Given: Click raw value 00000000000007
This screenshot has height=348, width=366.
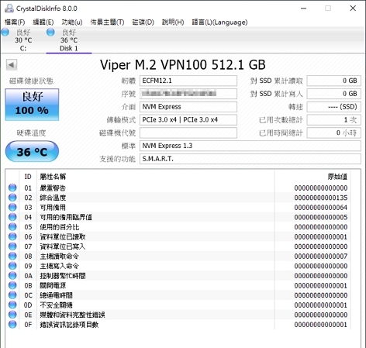Looking at the screenshot, I should (x=321, y=256).
